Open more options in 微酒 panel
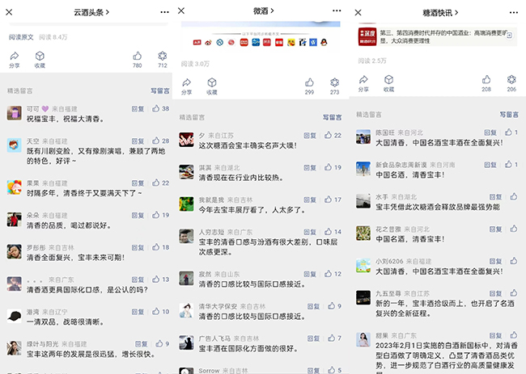 [337, 11]
